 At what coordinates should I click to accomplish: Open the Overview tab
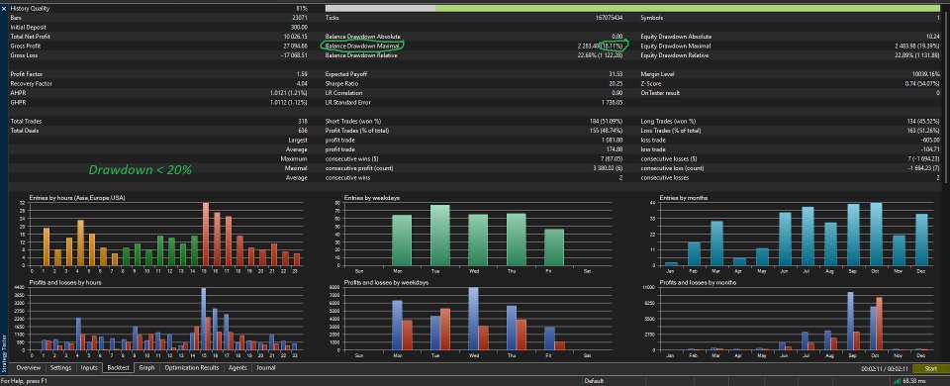(29, 368)
